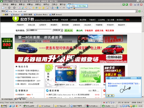Click the green Go button beside the address bar
The height and width of the screenshot is (108, 144).
pos(139,11)
